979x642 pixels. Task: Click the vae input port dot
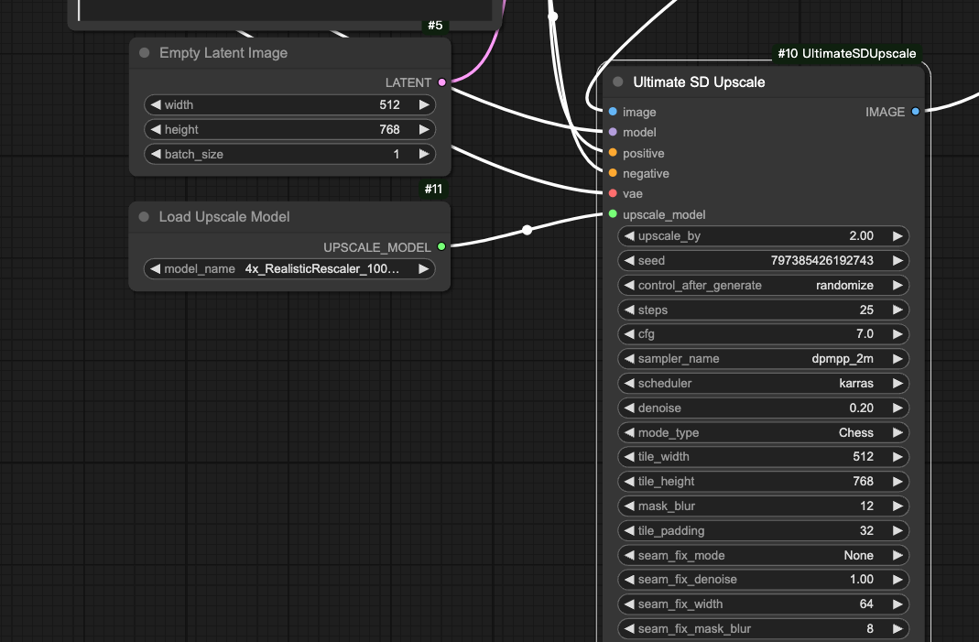pyautogui.click(x=613, y=193)
